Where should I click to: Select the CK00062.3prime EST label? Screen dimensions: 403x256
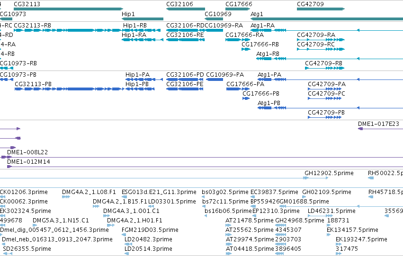coord(24,202)
